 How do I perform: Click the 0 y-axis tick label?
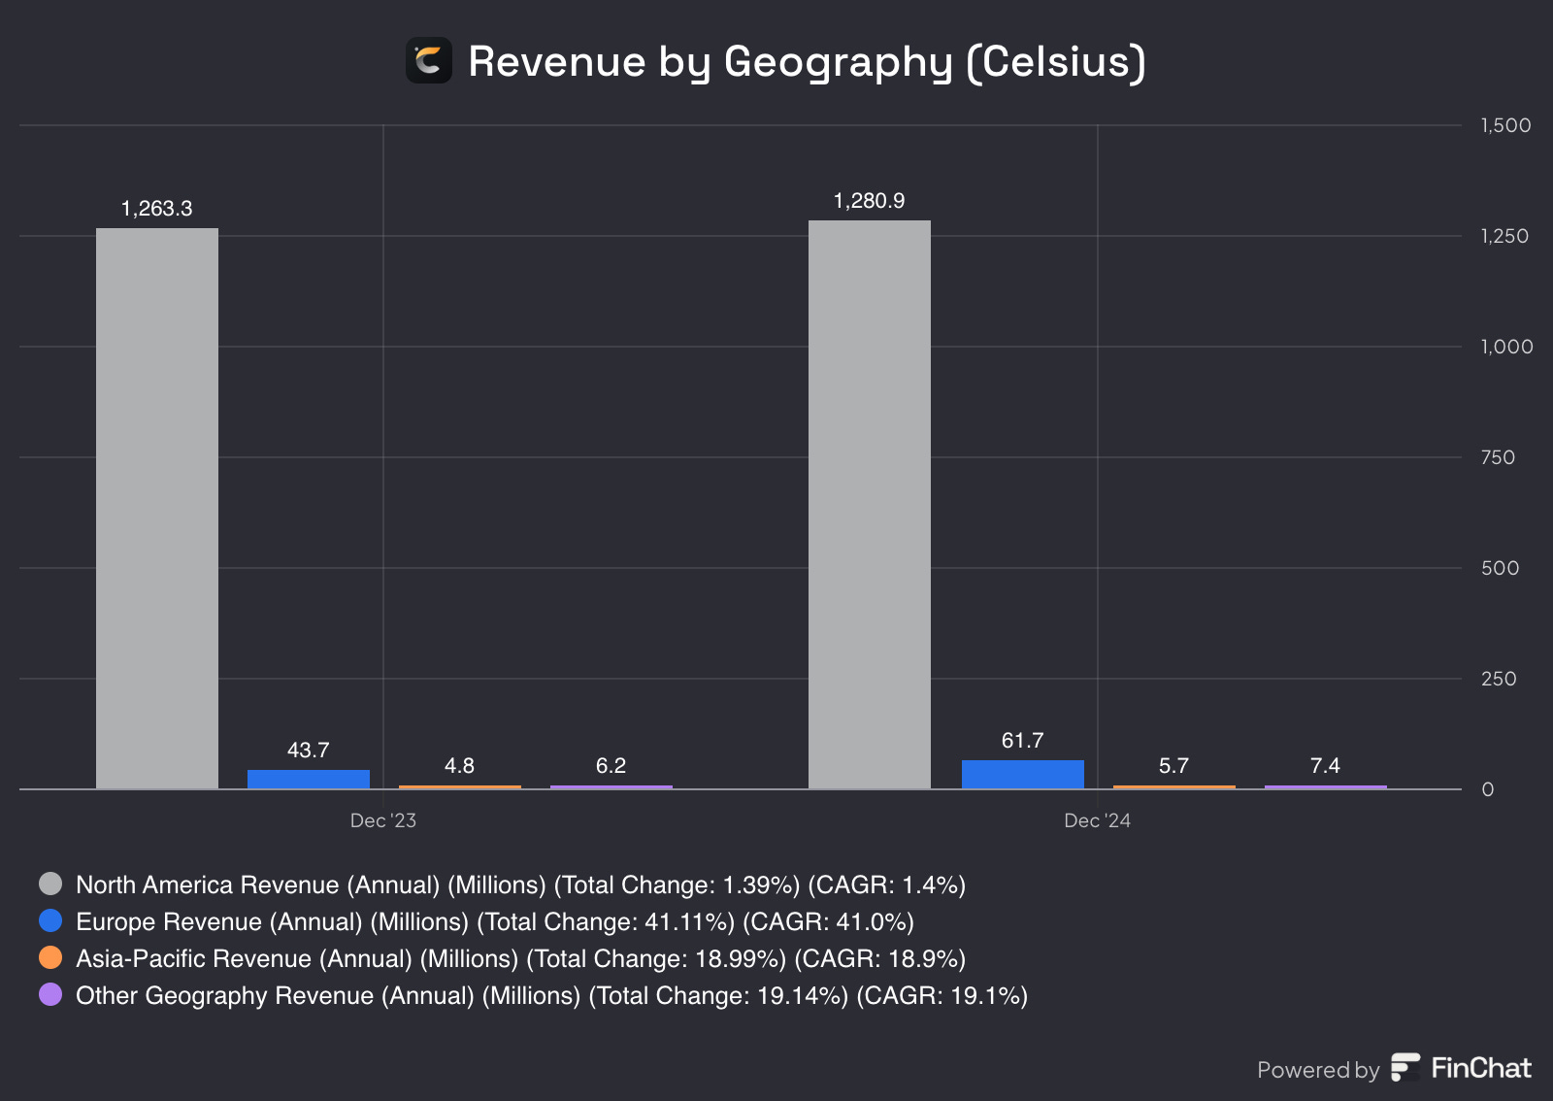click(x=1488, y=789)
